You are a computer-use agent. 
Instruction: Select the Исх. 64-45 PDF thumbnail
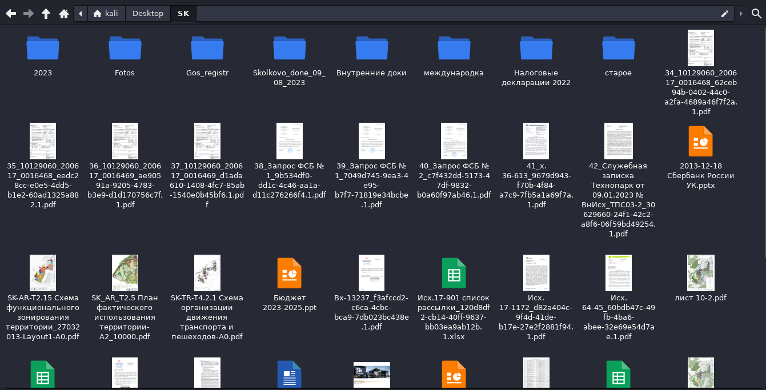point(619,273)
